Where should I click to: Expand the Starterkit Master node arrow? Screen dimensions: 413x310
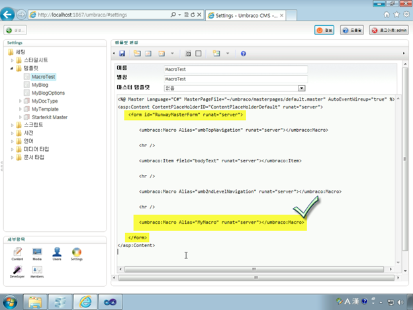(x=21, y=117)
